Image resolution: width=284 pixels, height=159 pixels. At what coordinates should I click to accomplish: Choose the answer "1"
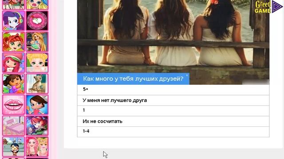[x=173, y=111]
